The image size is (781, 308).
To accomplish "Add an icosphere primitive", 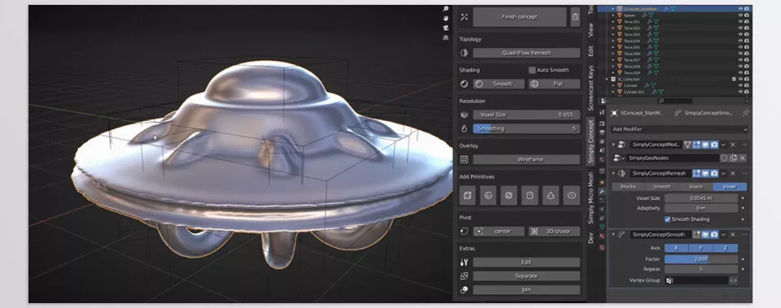I will [x=508, y=196].
